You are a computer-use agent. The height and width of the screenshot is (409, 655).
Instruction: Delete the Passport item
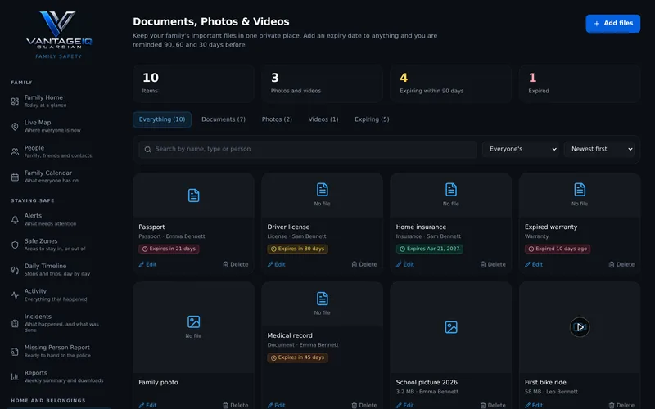click(236, 264)
